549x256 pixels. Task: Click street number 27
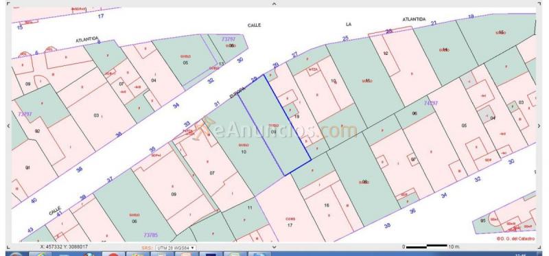(x=295, y=55)
